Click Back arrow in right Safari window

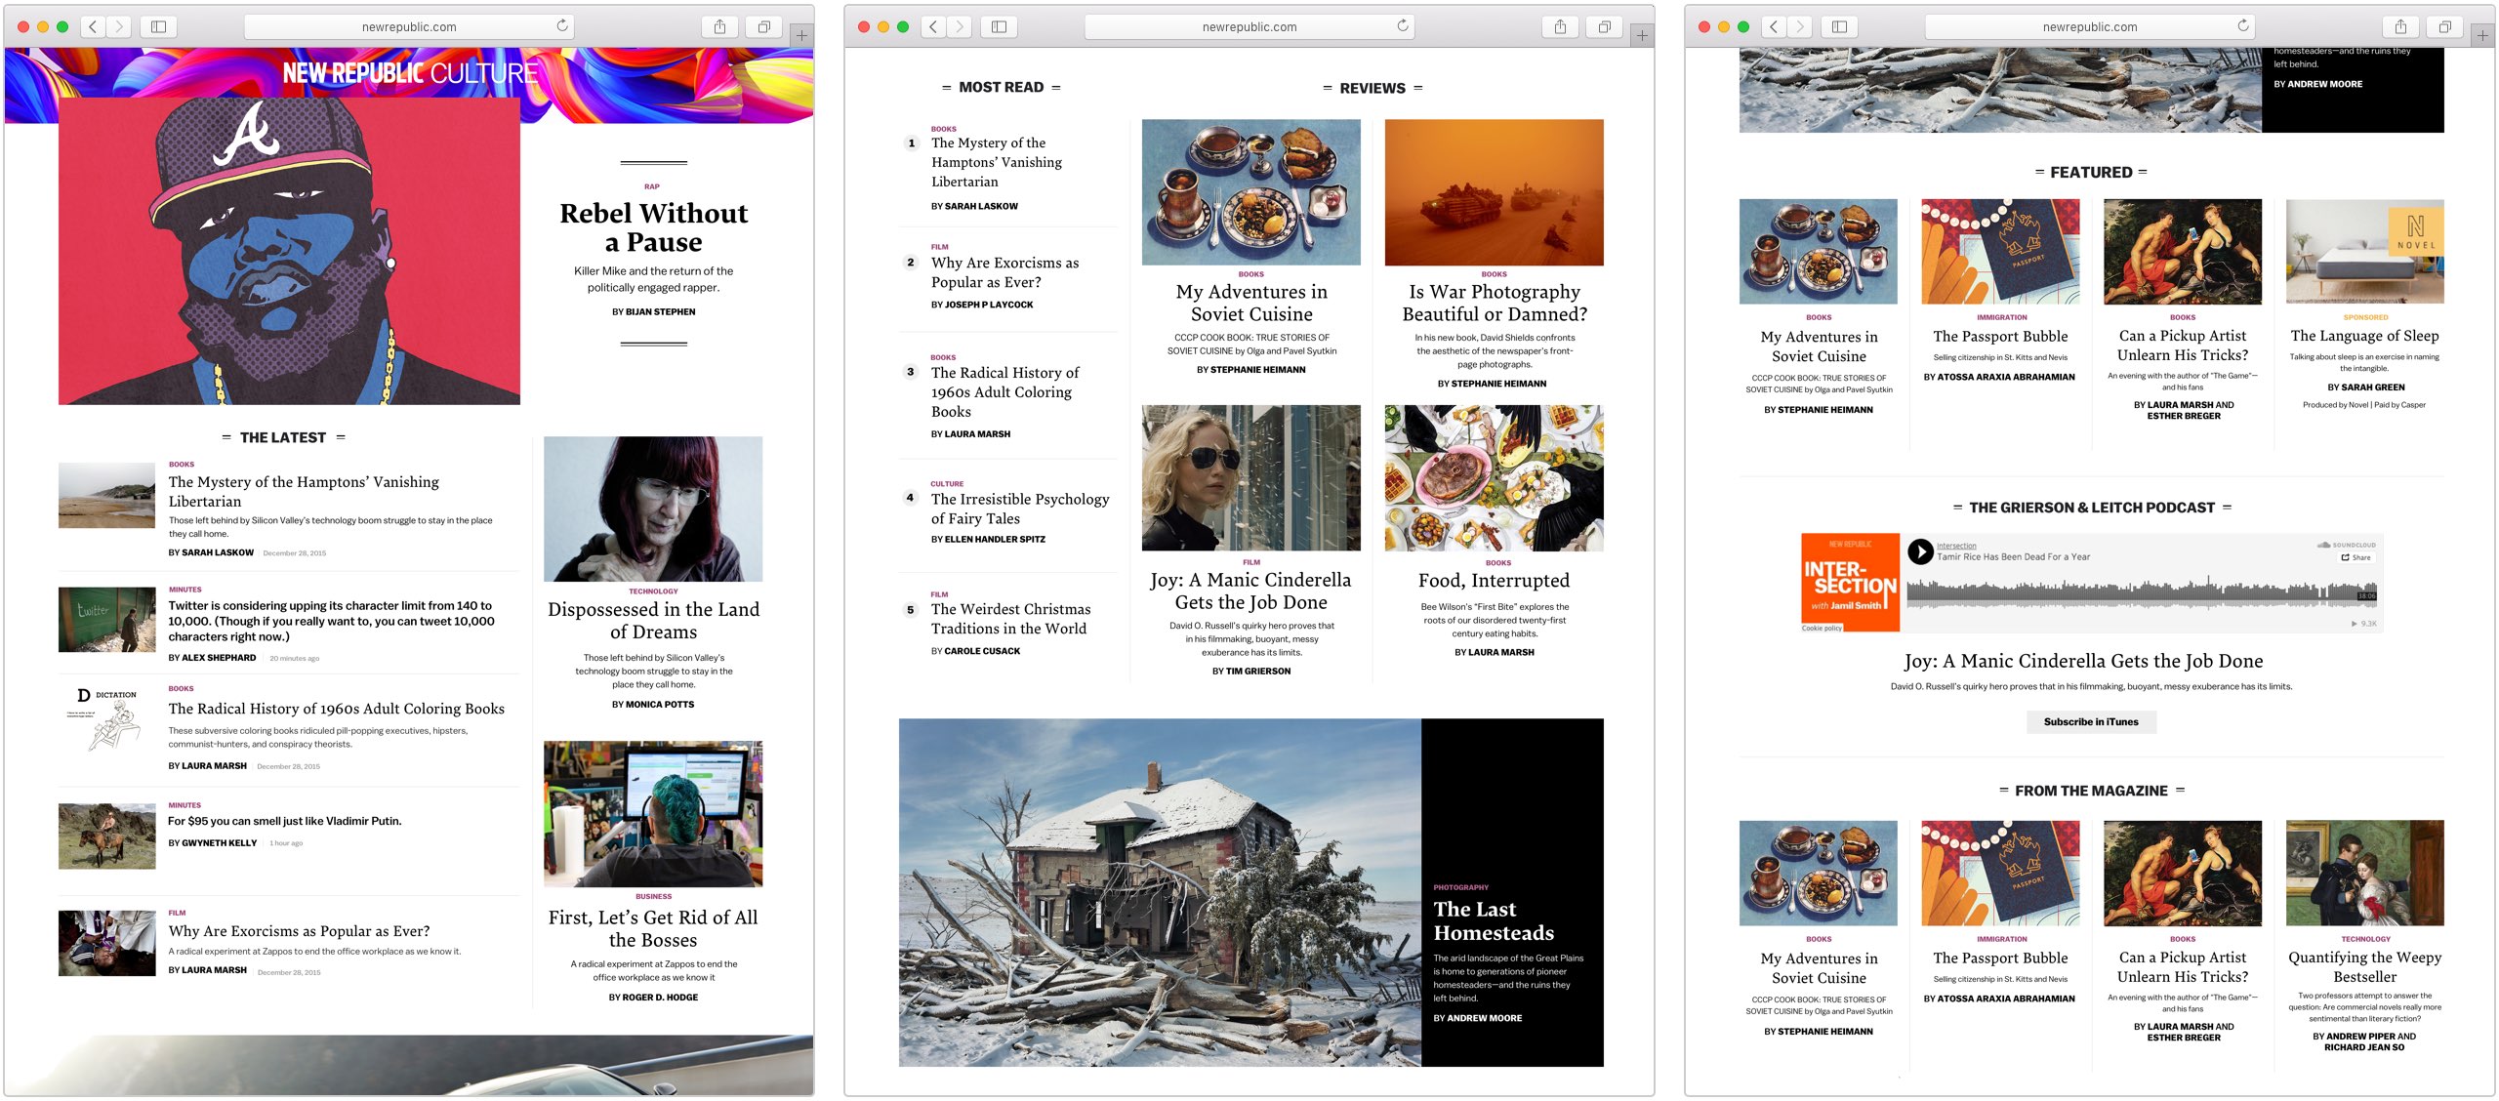(x=1774, y=26)
